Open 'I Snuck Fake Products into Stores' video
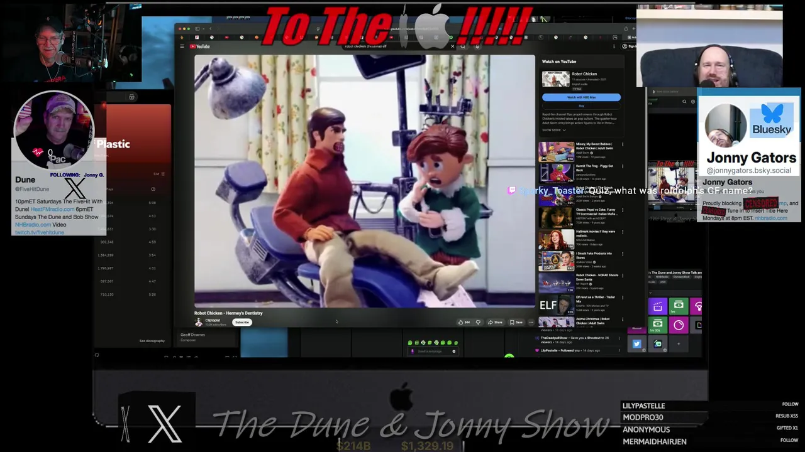This screenshot has width=805, height=452. (x=556, y=261)
